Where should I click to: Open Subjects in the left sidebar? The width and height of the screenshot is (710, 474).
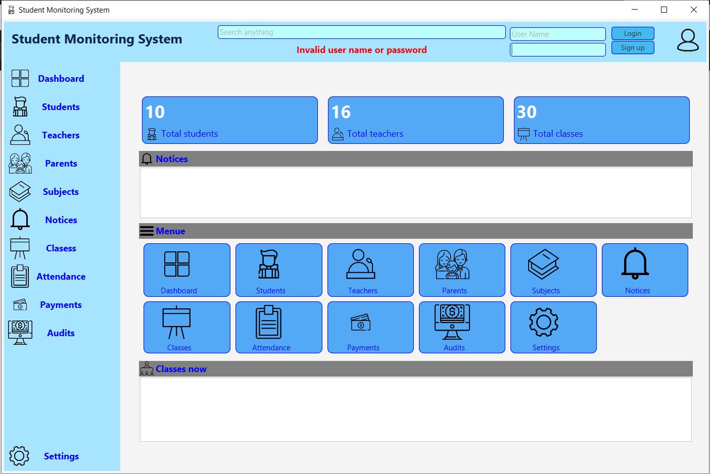click(x=61, y=192)
